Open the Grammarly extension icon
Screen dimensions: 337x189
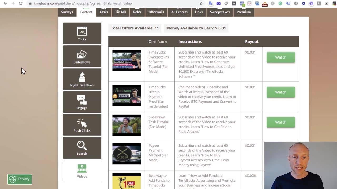coord(280,3)
